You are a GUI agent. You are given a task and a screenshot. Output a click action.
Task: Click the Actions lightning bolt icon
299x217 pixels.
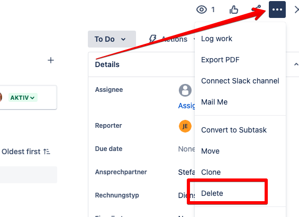(x=152, y=39)
